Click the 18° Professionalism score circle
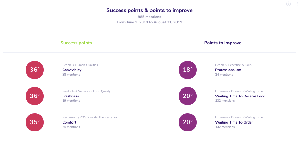The width and height of the screenshot is (301, 148). click(187, 70)
